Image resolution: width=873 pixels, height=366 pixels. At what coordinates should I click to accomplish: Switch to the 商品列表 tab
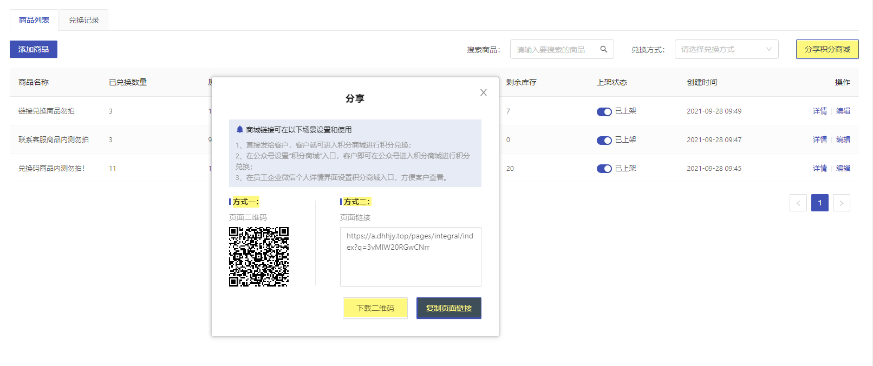pos(34,20)
